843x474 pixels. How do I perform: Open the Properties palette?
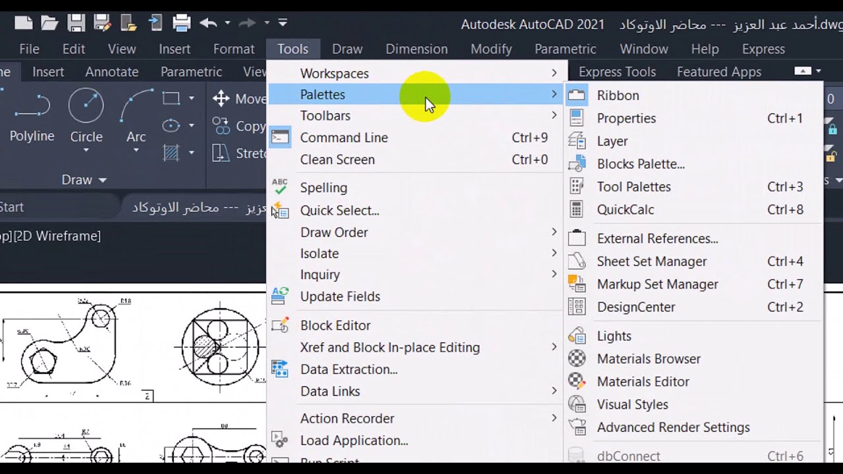pos(694,118)
